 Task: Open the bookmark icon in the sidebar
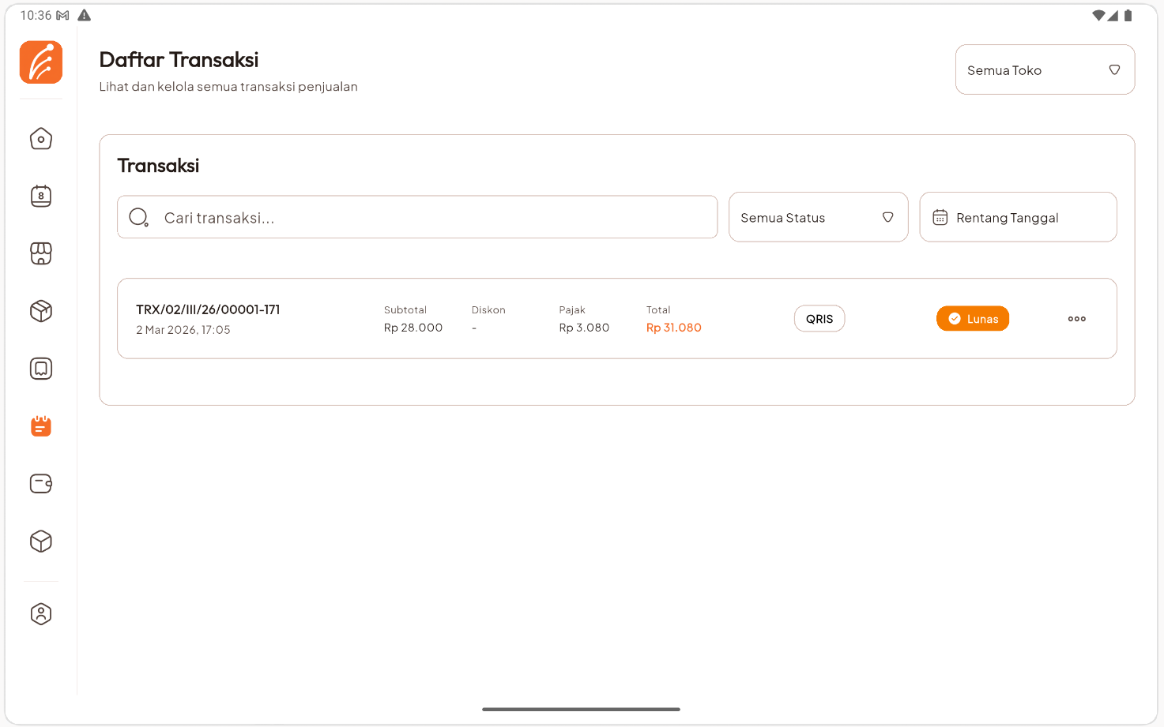[x=40, y=368]
